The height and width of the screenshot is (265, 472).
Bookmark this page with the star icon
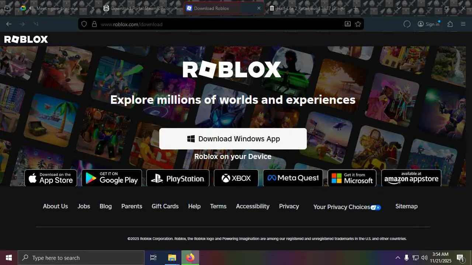pyautogui.click(x=358, y=24)
